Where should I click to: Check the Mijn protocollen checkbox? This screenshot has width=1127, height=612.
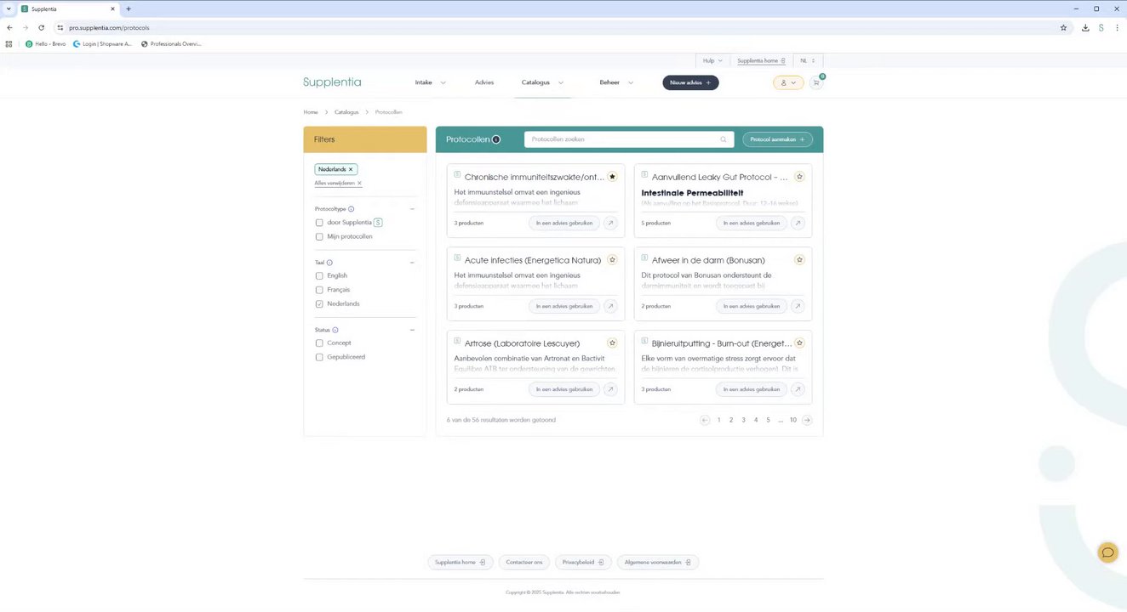pyautogui.click(x=319, y=236)
